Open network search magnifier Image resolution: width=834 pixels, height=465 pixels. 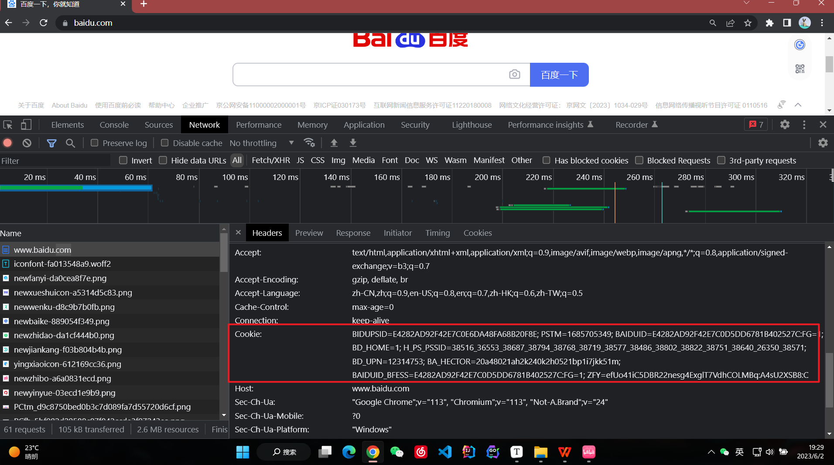pyautogui.click(x=70, y=143)
